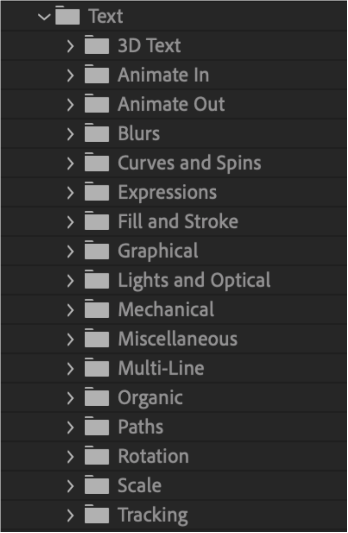Collapse the Text presets folder
Image resolution: width=348 pixels, height=533 pixels.
(x=45, y=16)
